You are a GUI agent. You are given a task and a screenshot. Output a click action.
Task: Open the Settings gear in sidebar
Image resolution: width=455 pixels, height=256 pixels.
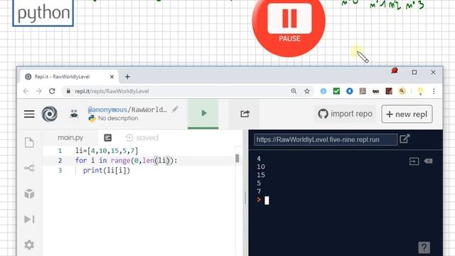pyautogui.click(x=29, y=245)
